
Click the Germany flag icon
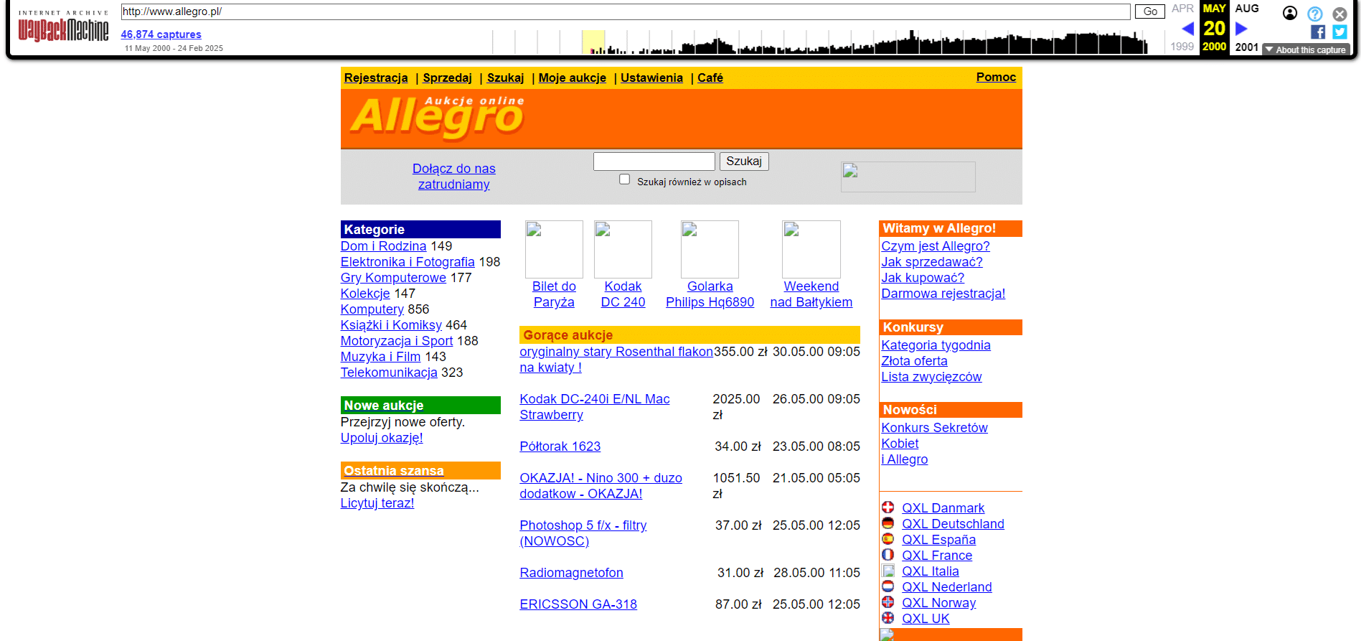pos(888,523)
